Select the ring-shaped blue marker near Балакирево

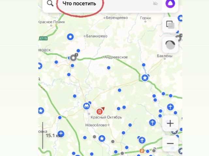pyautogui.click(x=71, y=37)
